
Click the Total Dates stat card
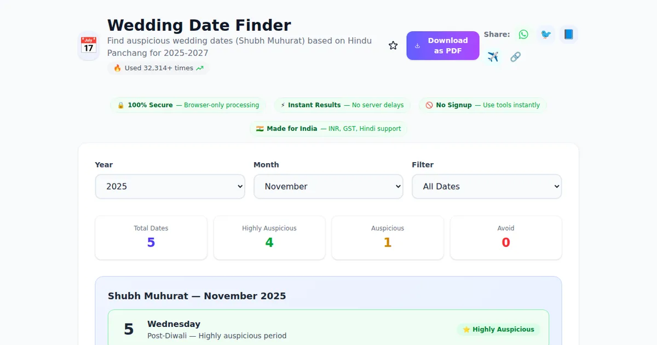click(x=151, y=238)
